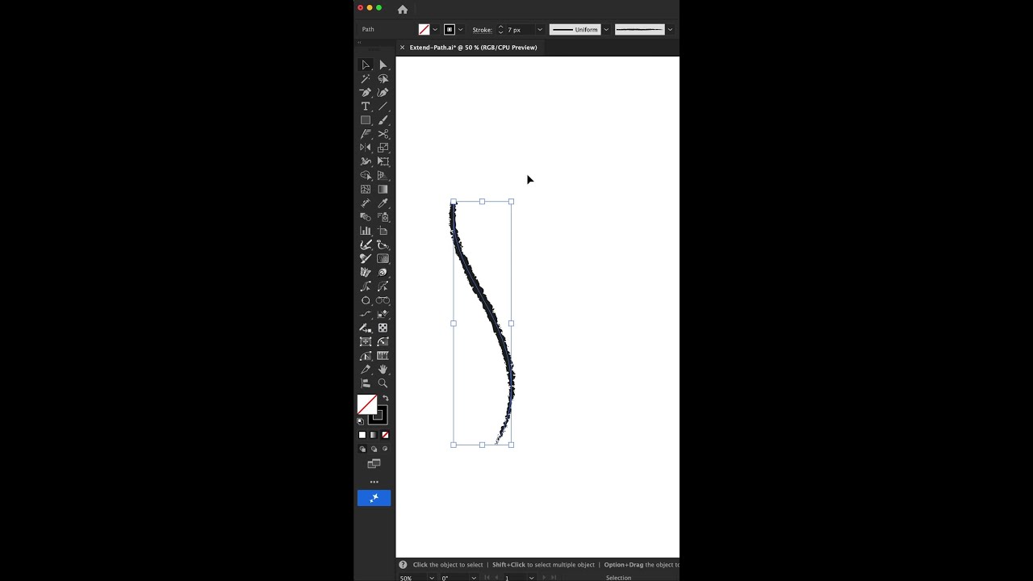This screenshot has width=1033, height=581.
Task: Select the Scissors tool
Action: (x=383, y=134)
